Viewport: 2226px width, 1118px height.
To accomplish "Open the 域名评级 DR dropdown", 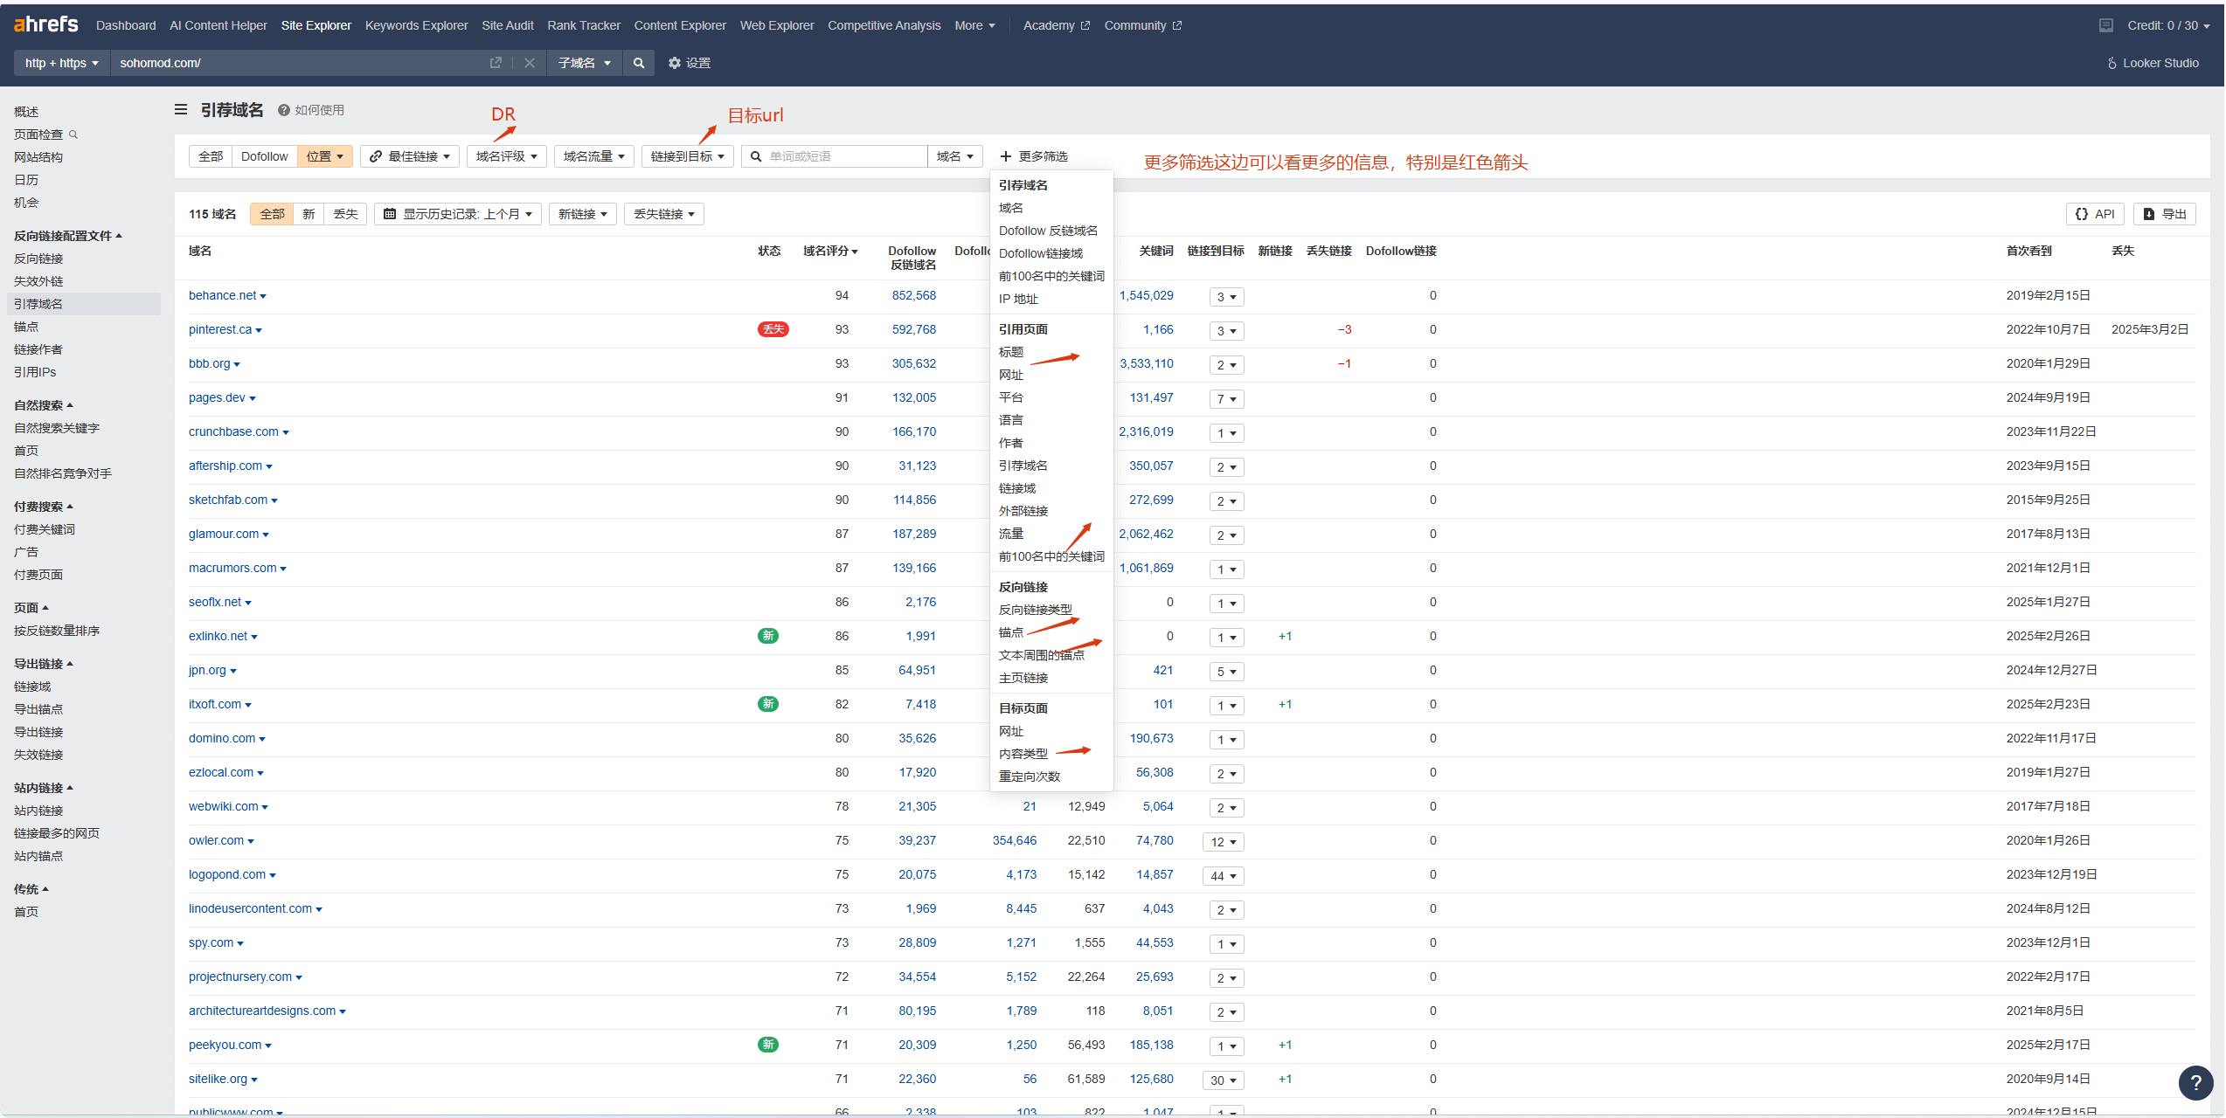I will 506,156.
